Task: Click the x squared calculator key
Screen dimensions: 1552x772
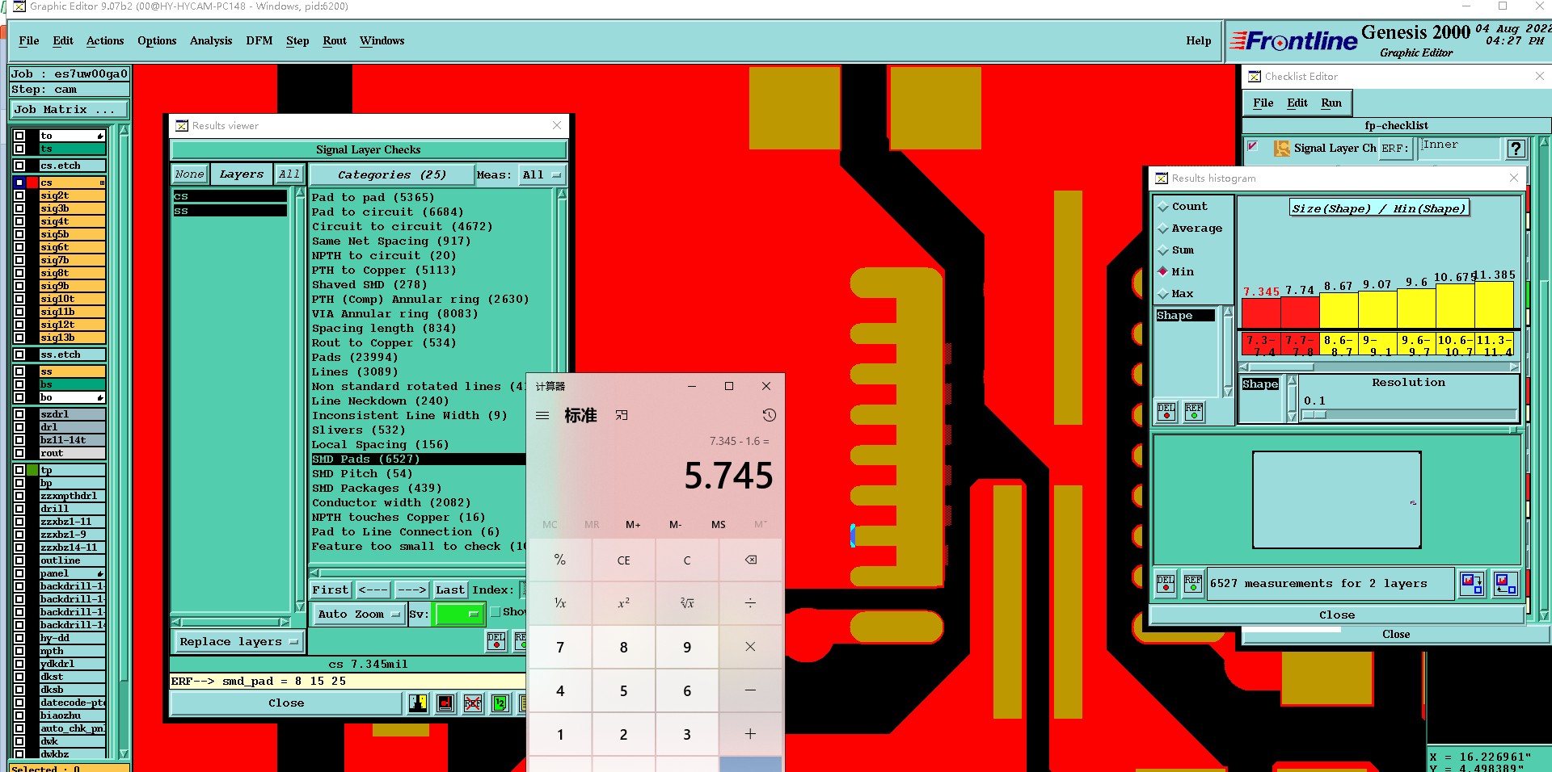Action: coord(623,602)
